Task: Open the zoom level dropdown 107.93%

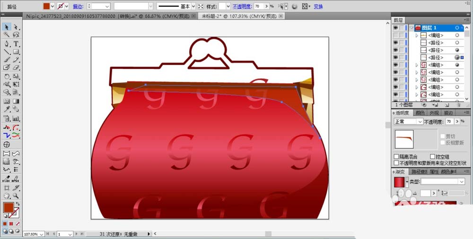Action: coord(42,234)
